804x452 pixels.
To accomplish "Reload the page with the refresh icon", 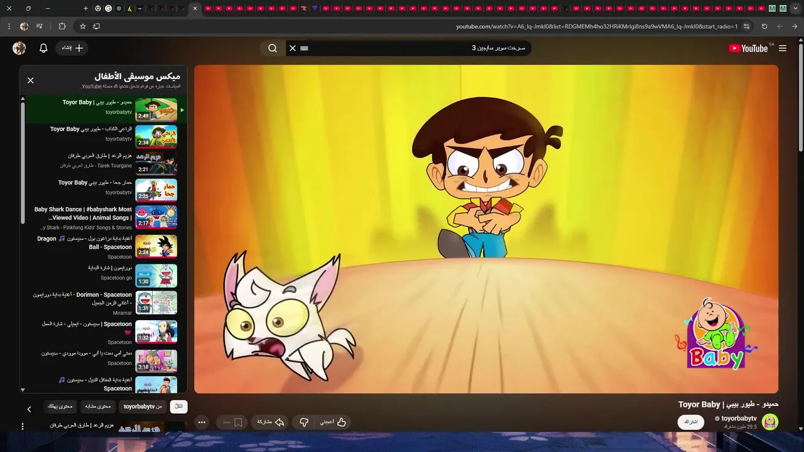I will (x=764, y=26).
